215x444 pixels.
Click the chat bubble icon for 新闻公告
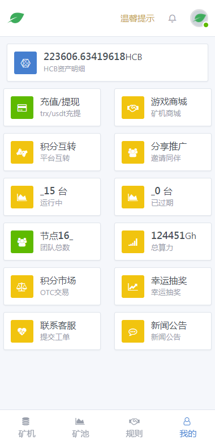tap(133, 331)
